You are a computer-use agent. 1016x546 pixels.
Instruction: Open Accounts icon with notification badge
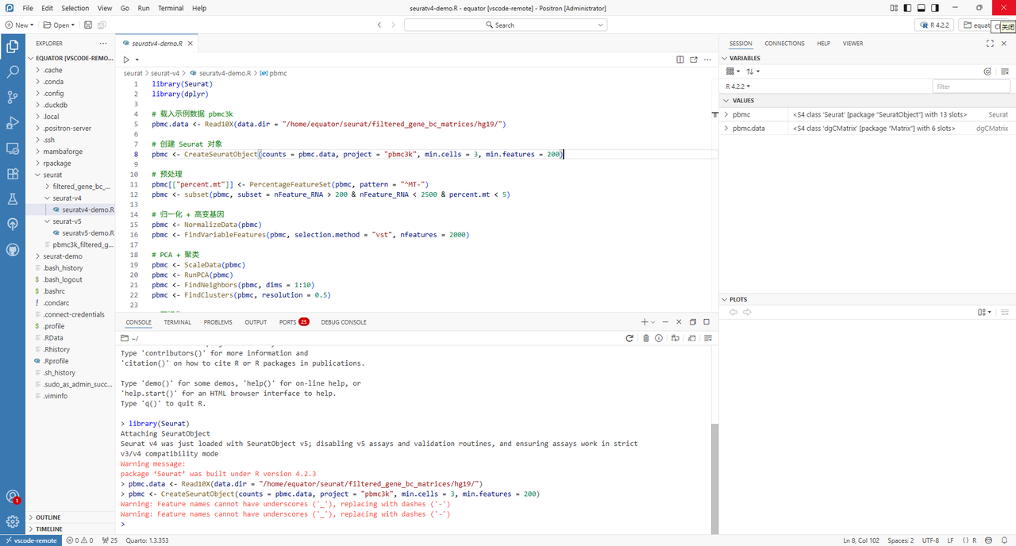tap(13, 497)
